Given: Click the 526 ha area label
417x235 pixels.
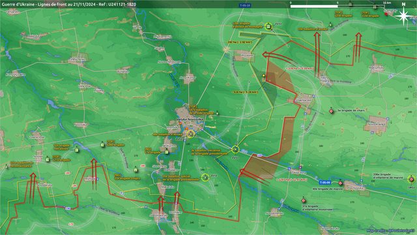Looking at the screenshot, I should tap(246, 92).
